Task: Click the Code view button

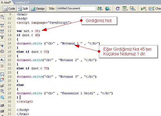Action: click(x=9, y=9)
